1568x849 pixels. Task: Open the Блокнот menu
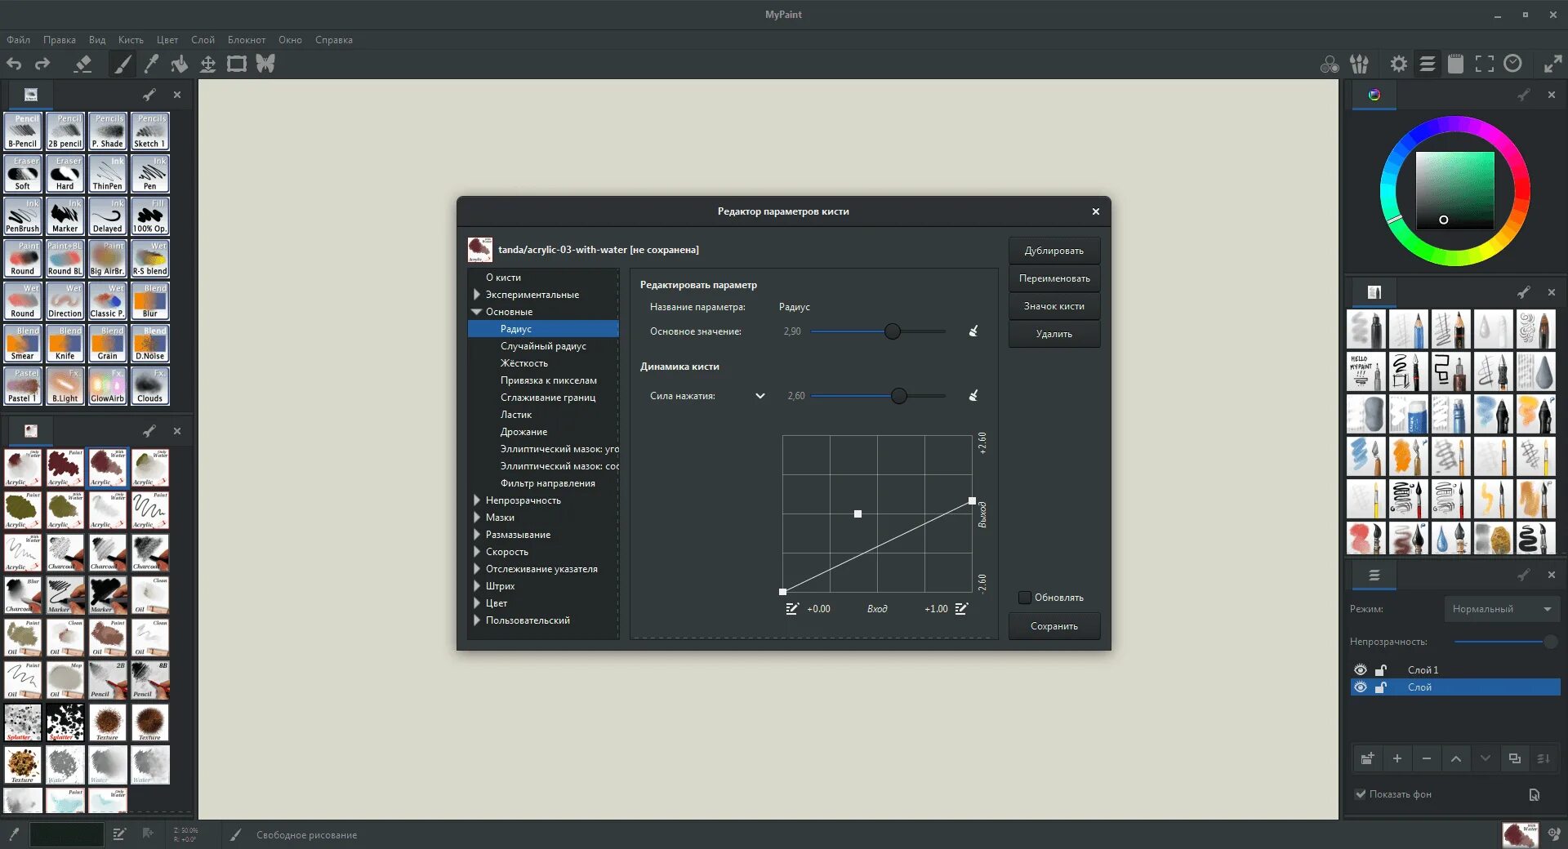[x=247, y=39]
